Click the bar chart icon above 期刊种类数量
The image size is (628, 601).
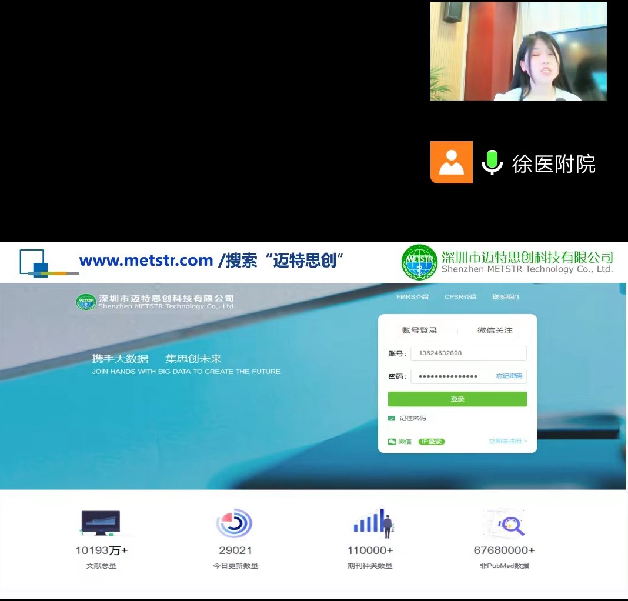[x=372, y=522]
